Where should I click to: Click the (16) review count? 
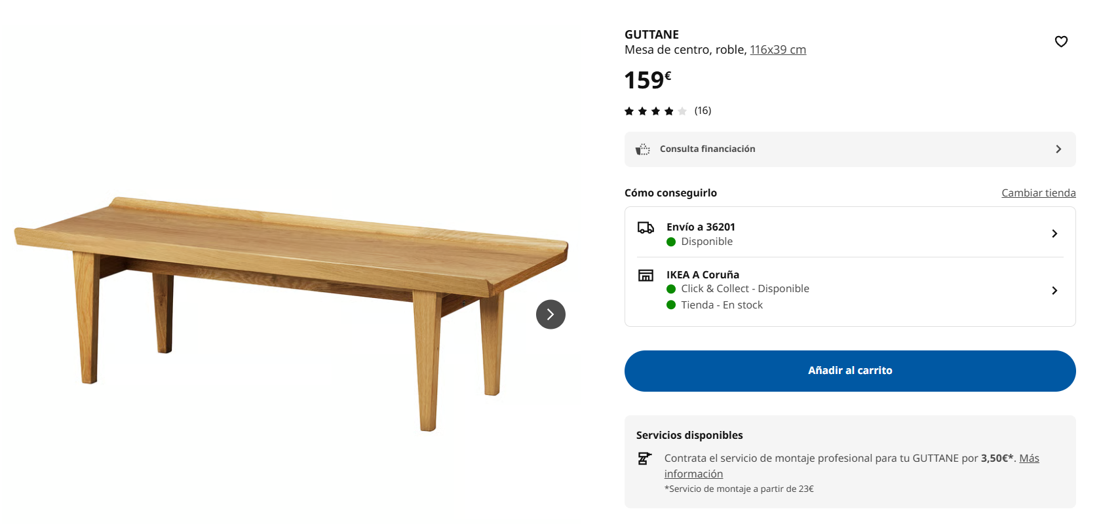(x=703, y=111)
